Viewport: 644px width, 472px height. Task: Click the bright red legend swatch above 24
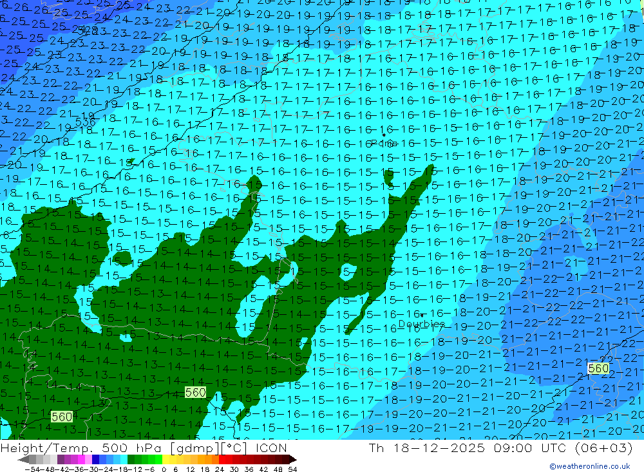pos(223,459)
